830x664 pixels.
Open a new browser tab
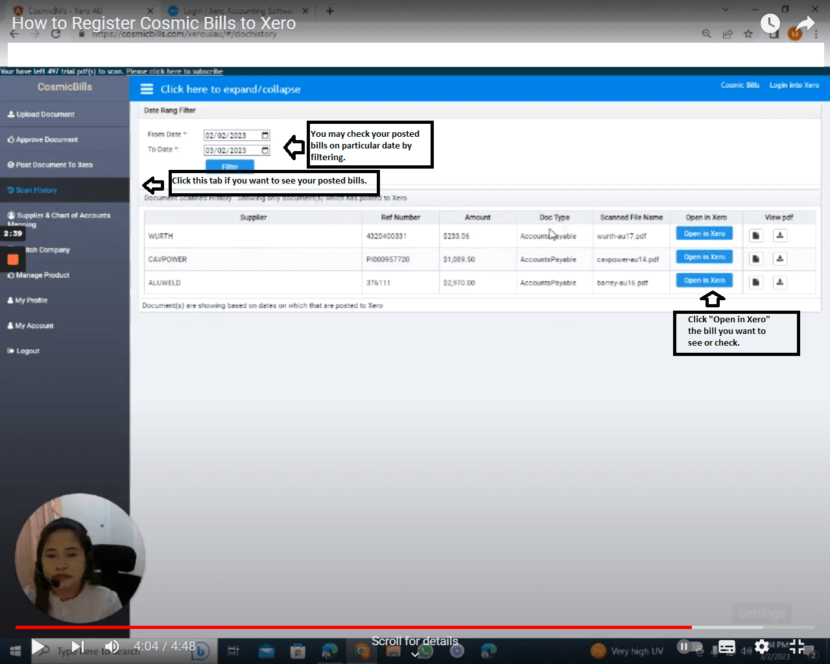pos(330,11)
